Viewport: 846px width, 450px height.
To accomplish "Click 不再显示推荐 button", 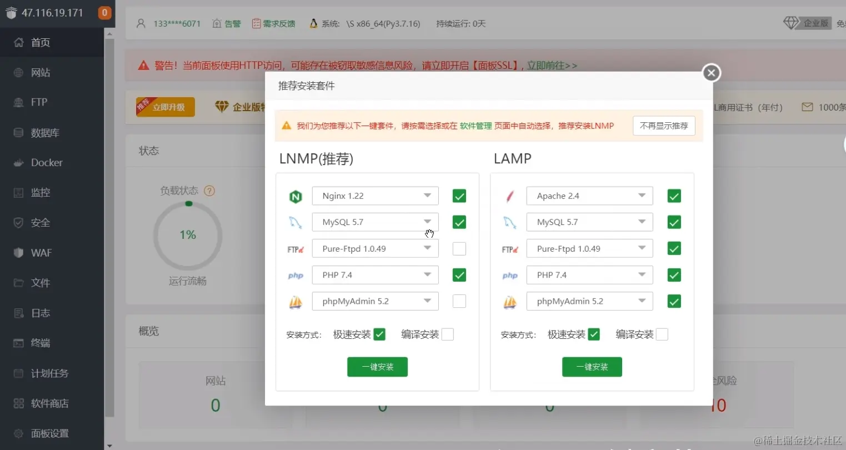I will click(664, 126).
